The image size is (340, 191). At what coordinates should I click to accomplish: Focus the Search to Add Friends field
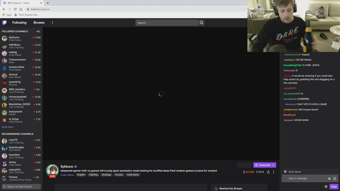click(21, 186)
